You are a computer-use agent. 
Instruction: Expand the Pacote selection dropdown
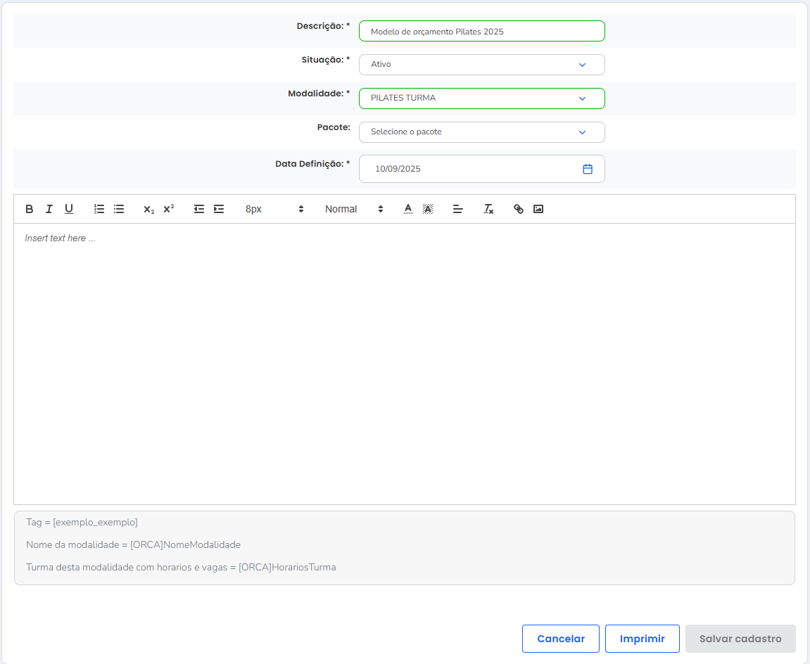(x=481, y=132)
